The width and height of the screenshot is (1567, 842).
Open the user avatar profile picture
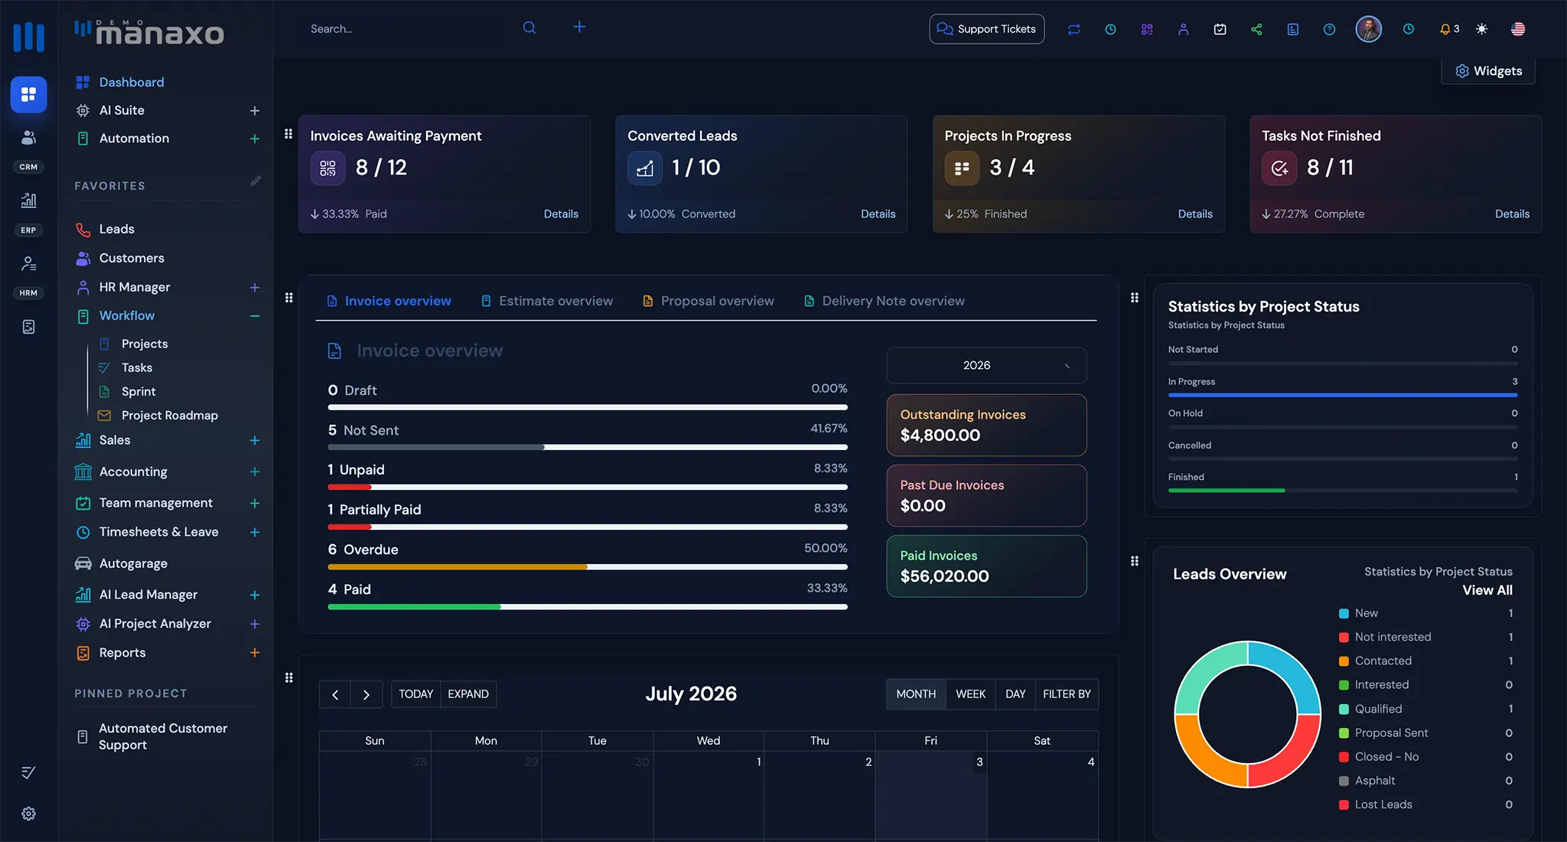(1368, 29)
